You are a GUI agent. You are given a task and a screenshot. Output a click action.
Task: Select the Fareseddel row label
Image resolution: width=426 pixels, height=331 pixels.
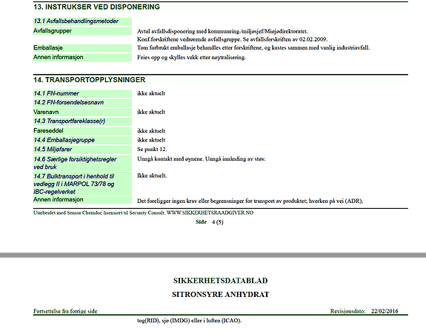(48, 131)
